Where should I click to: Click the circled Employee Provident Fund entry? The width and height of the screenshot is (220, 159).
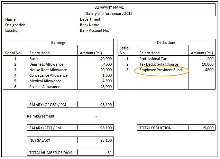click(160, 70)
